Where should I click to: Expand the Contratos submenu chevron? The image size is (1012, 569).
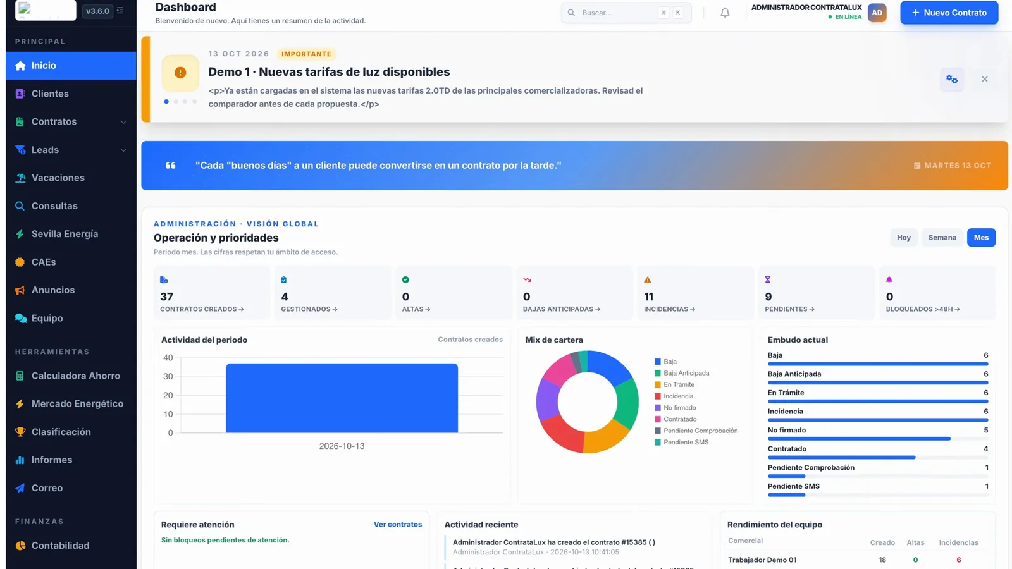click(123, 122)
